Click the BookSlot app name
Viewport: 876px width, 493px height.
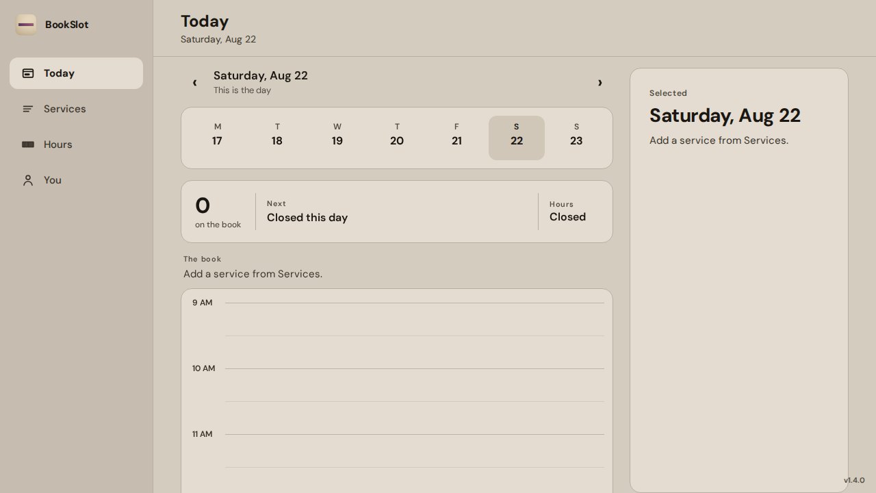pos(67,25)
